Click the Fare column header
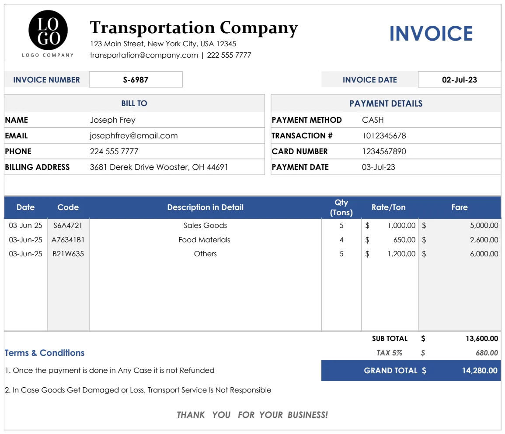Image resolution: width=505 pixels, height=434 pixels. pos(459,207)
